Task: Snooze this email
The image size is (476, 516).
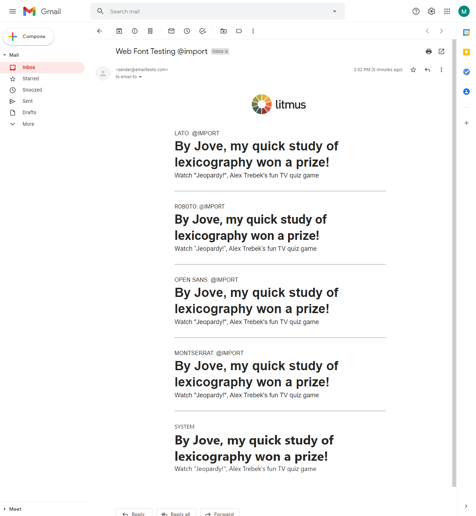Action: pyautogui.click(x=187, y=31)
